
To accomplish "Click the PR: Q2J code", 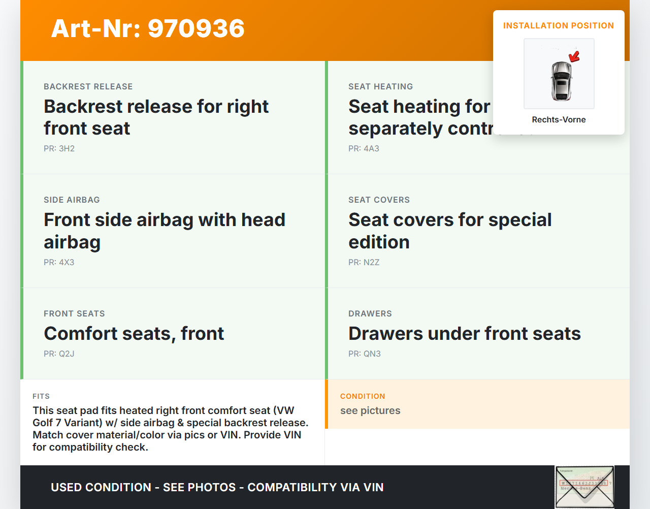I will click(x=59, y=354).
